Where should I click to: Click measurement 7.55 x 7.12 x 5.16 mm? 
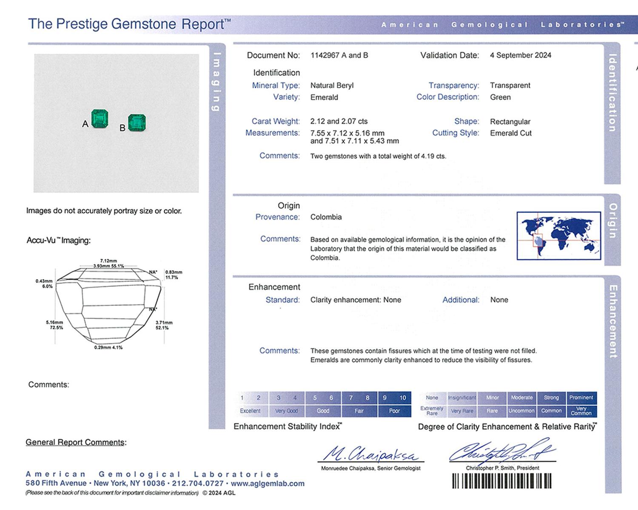click(x=347, y=133)
